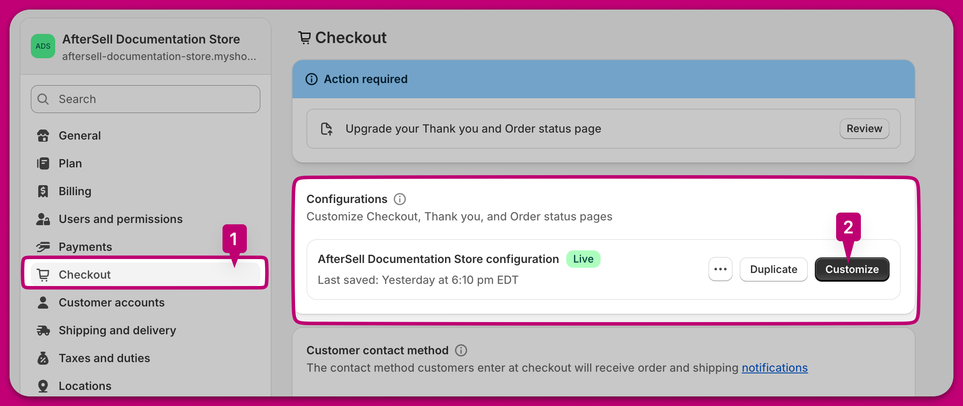Click the Live status badge
Viewport: 963px width, 406px height.
tap(583, 259)
